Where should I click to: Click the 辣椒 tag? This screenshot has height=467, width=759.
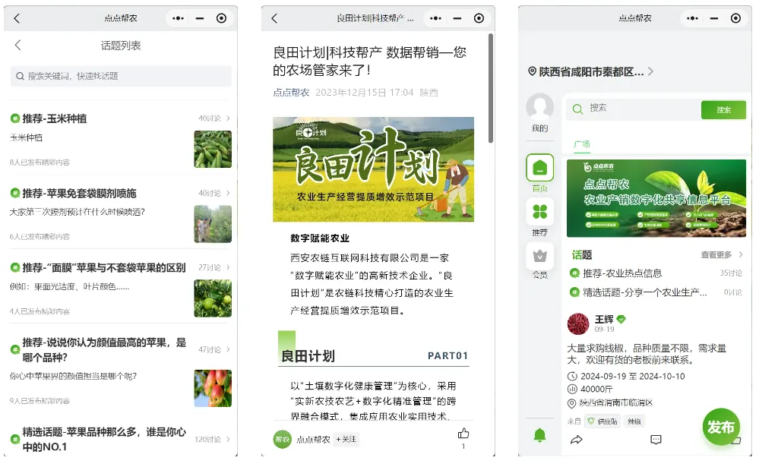[634, 421]
